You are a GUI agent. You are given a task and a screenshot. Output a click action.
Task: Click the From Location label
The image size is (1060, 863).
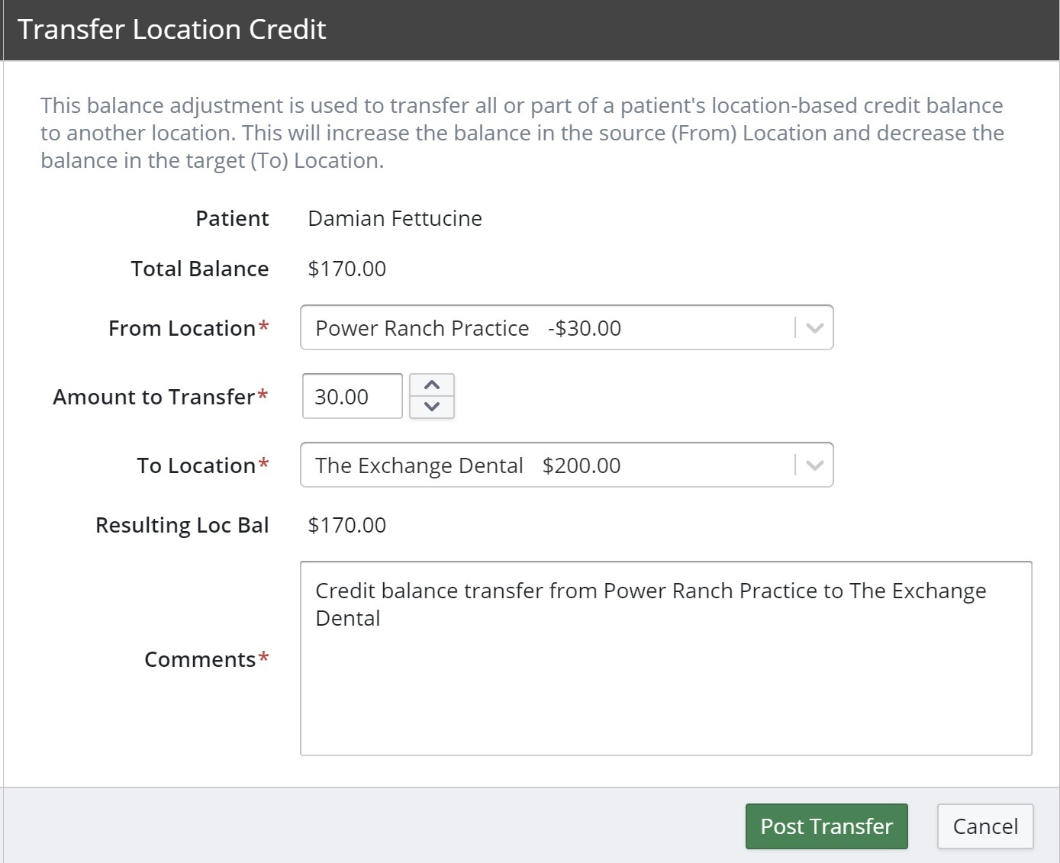pyautogui.click(x=182, y=329)
